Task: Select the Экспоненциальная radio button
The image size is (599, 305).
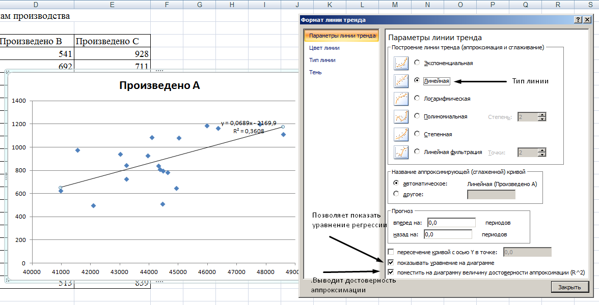Action: (417, 63)
